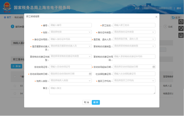Open calendar icon for 劳动合同结束日期
The width and height of the screenshot is (184, 116).
[90, 74]
